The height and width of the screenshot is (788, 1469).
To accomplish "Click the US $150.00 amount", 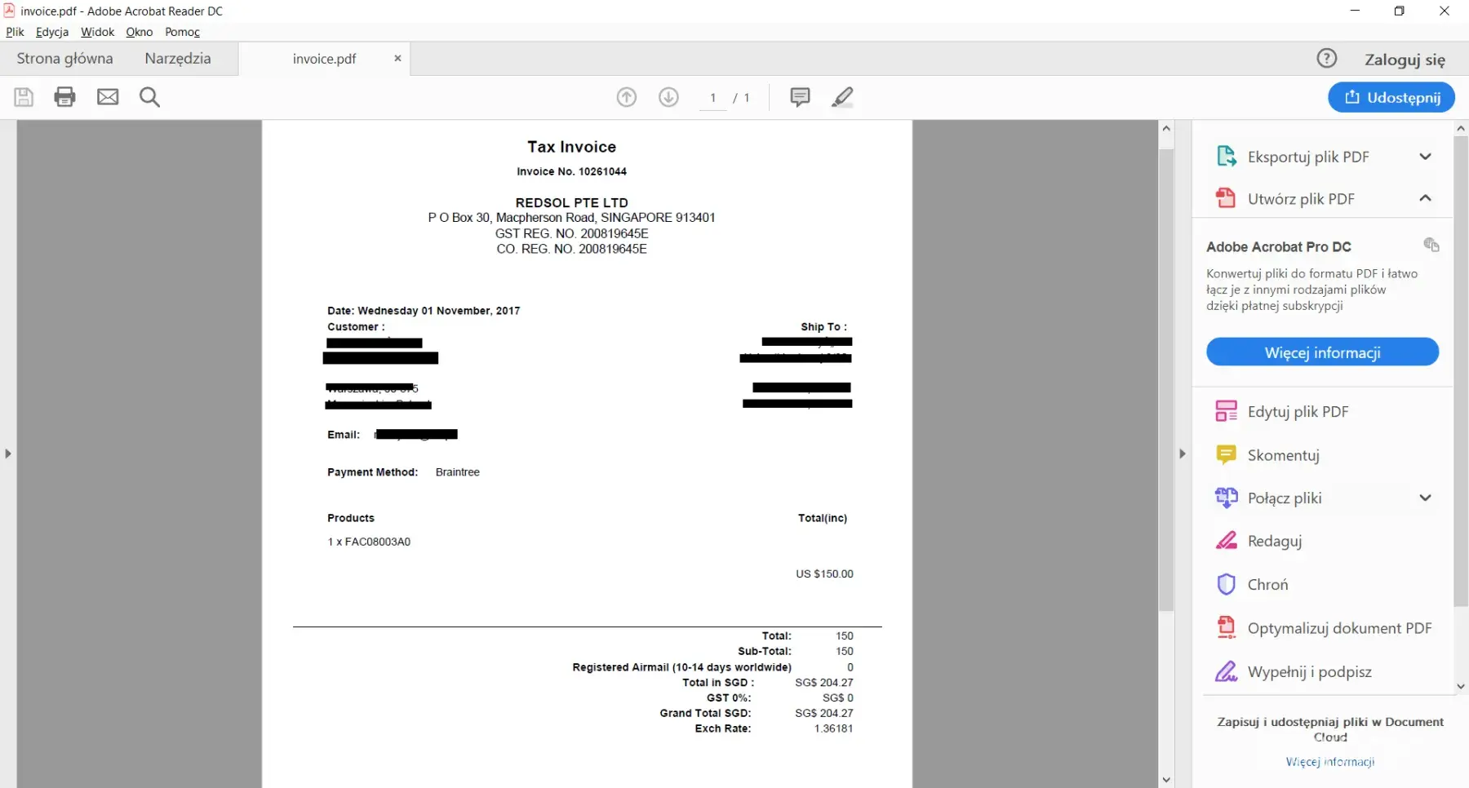I will coord(824,574).
